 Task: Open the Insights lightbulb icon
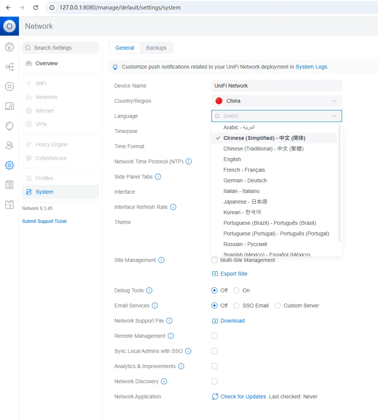click(x=9, y=126)
